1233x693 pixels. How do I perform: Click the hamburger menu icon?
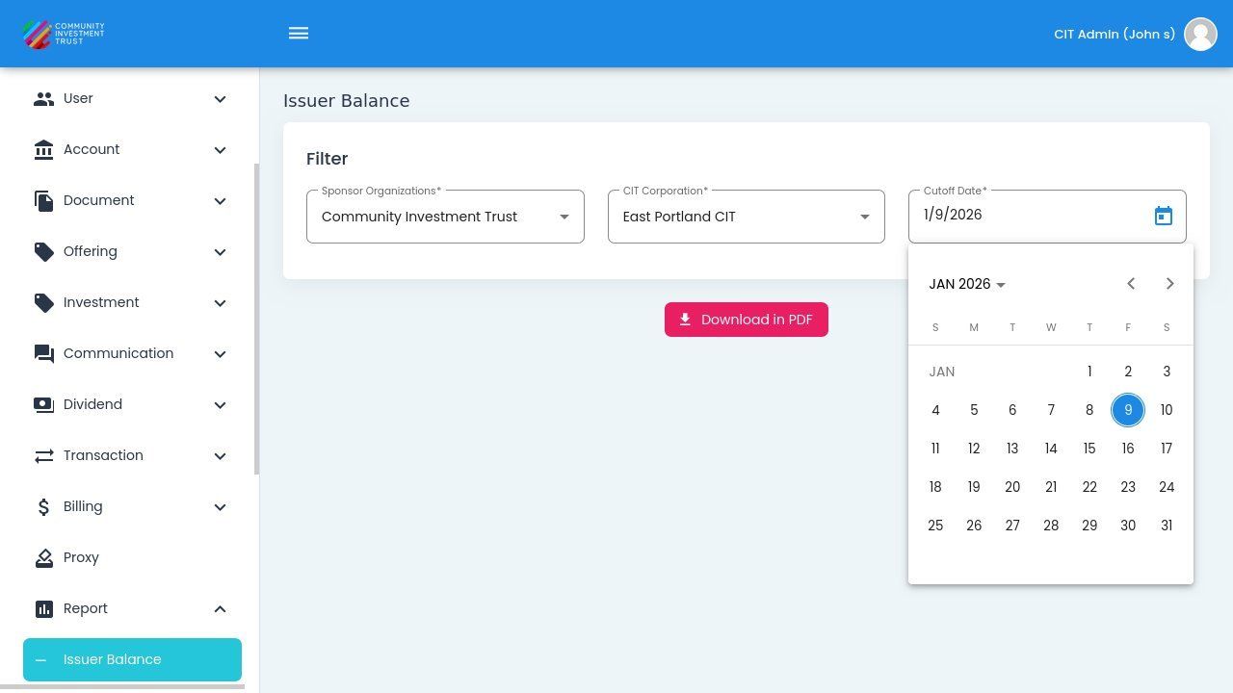point(299,34)
